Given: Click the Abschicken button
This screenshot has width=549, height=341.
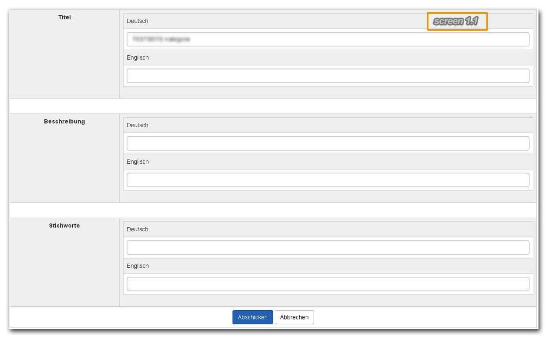Looking at the screenshot, I should [x=252, y=317].
